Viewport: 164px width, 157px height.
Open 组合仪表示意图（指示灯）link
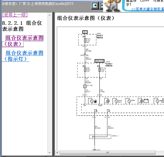(23, 56)
